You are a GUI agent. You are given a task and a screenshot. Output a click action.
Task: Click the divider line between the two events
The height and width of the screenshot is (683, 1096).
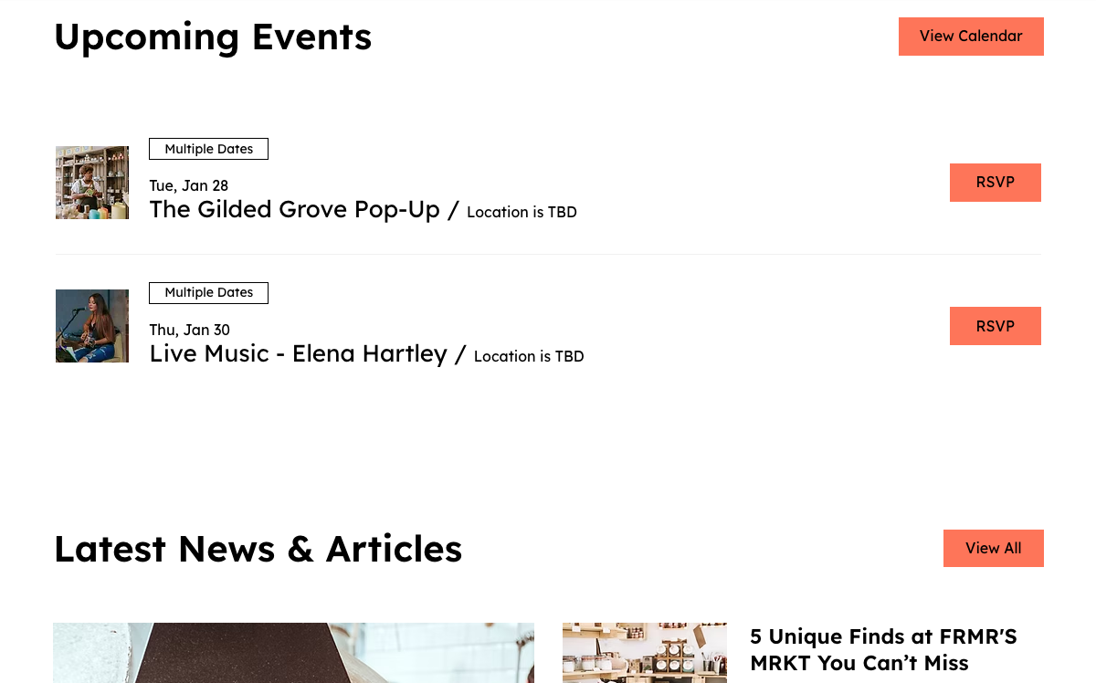tap(548, 254)
